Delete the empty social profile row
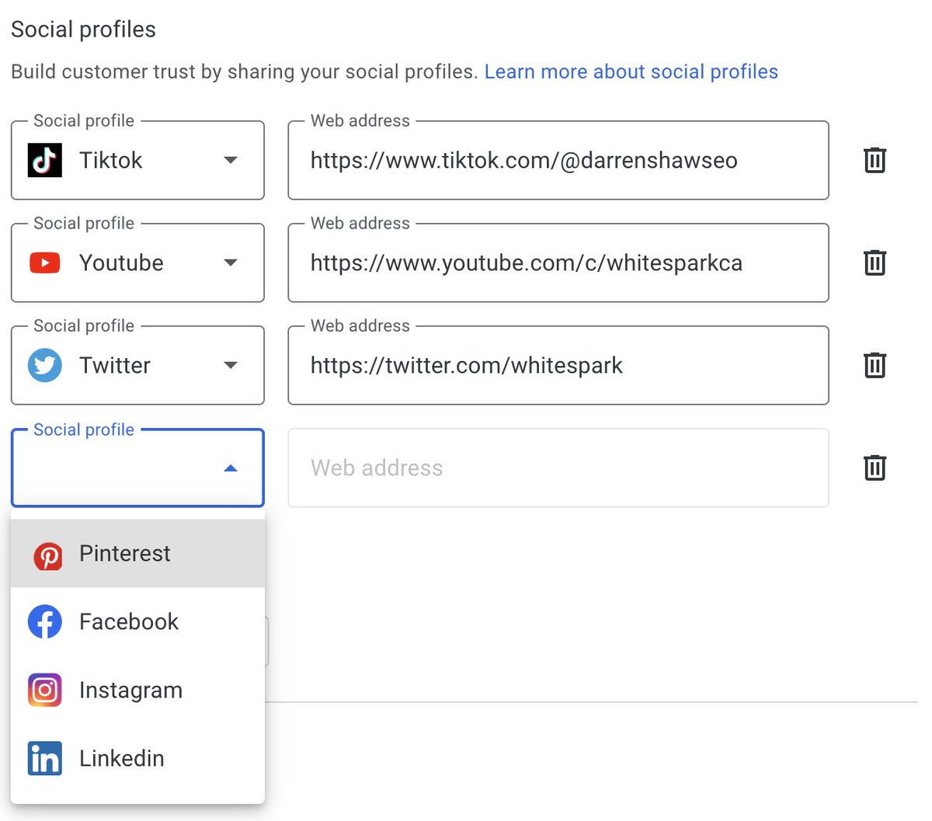The image size is (932, 821). pyautogui.click(x=875, y=468)
